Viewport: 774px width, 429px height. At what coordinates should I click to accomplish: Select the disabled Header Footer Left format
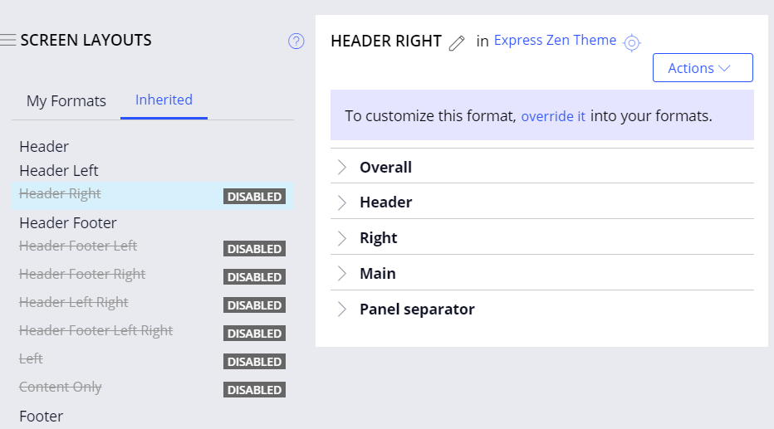tap(78, 246)
